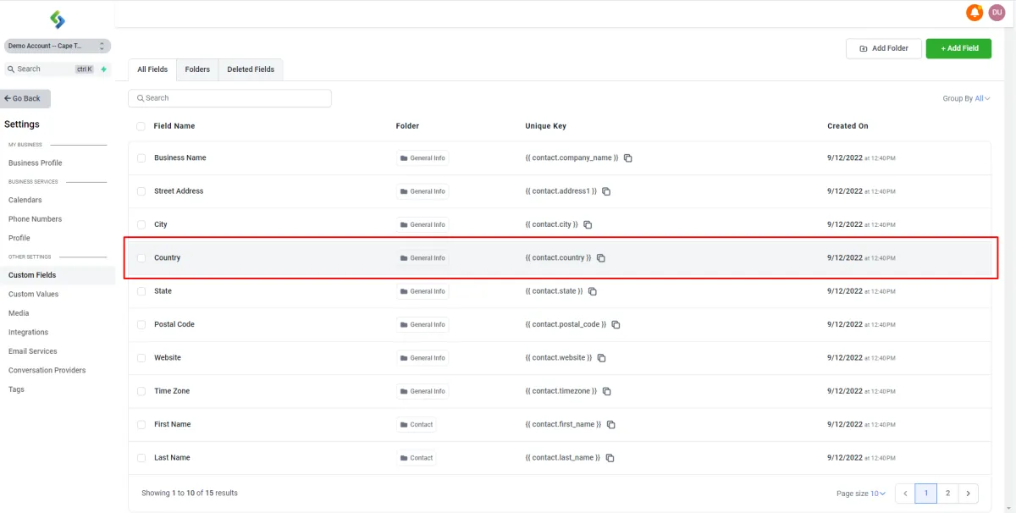Copy the contact.postal_code unique key

[616, 325]
